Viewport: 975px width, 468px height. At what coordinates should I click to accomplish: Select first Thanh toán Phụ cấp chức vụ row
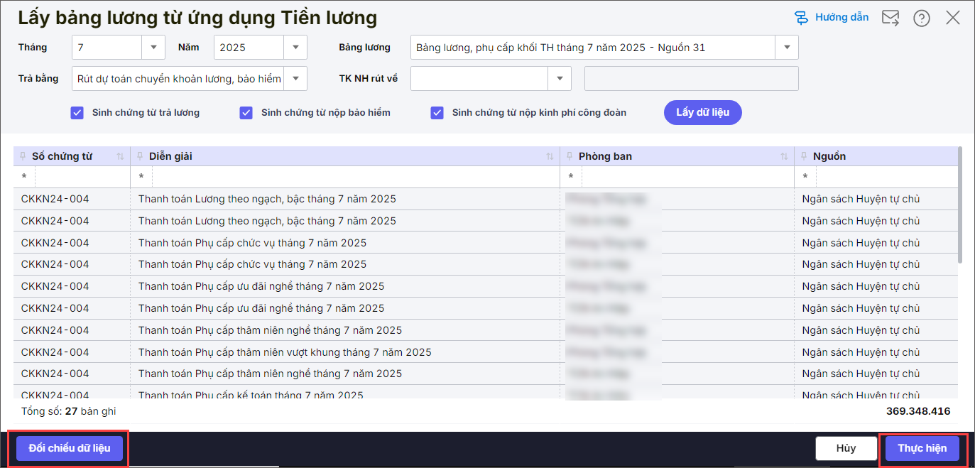point(485,243)
